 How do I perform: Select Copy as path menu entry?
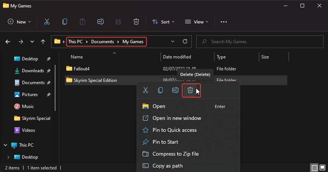coord(168,166)
